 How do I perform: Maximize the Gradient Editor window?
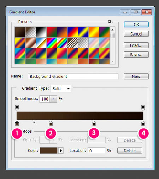(x=136, y=12)
